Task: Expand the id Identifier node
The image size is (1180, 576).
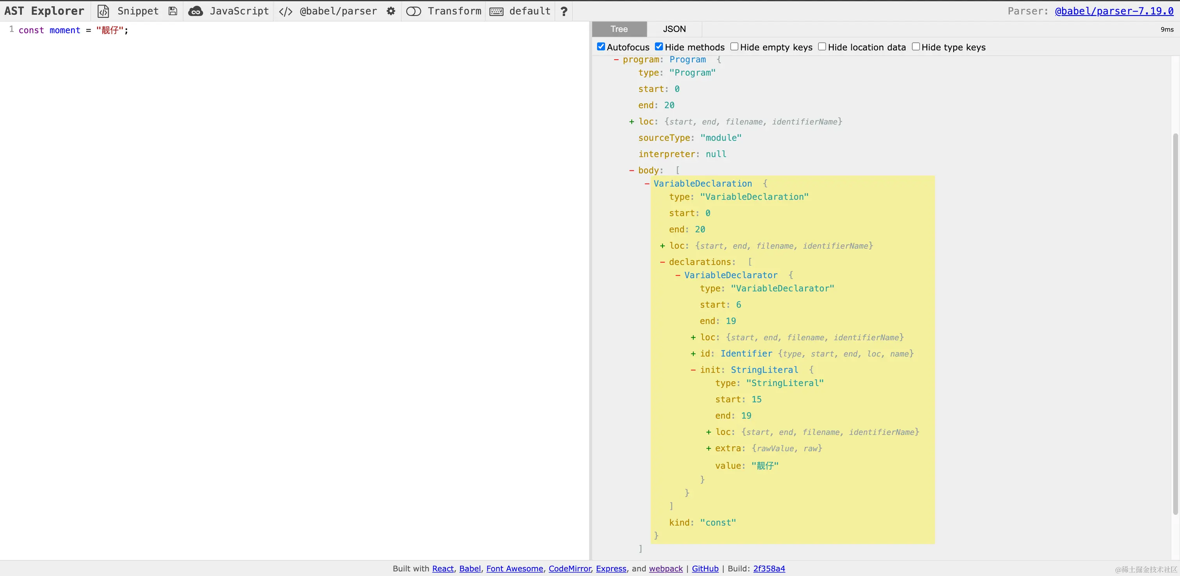Action: point(693,353)
